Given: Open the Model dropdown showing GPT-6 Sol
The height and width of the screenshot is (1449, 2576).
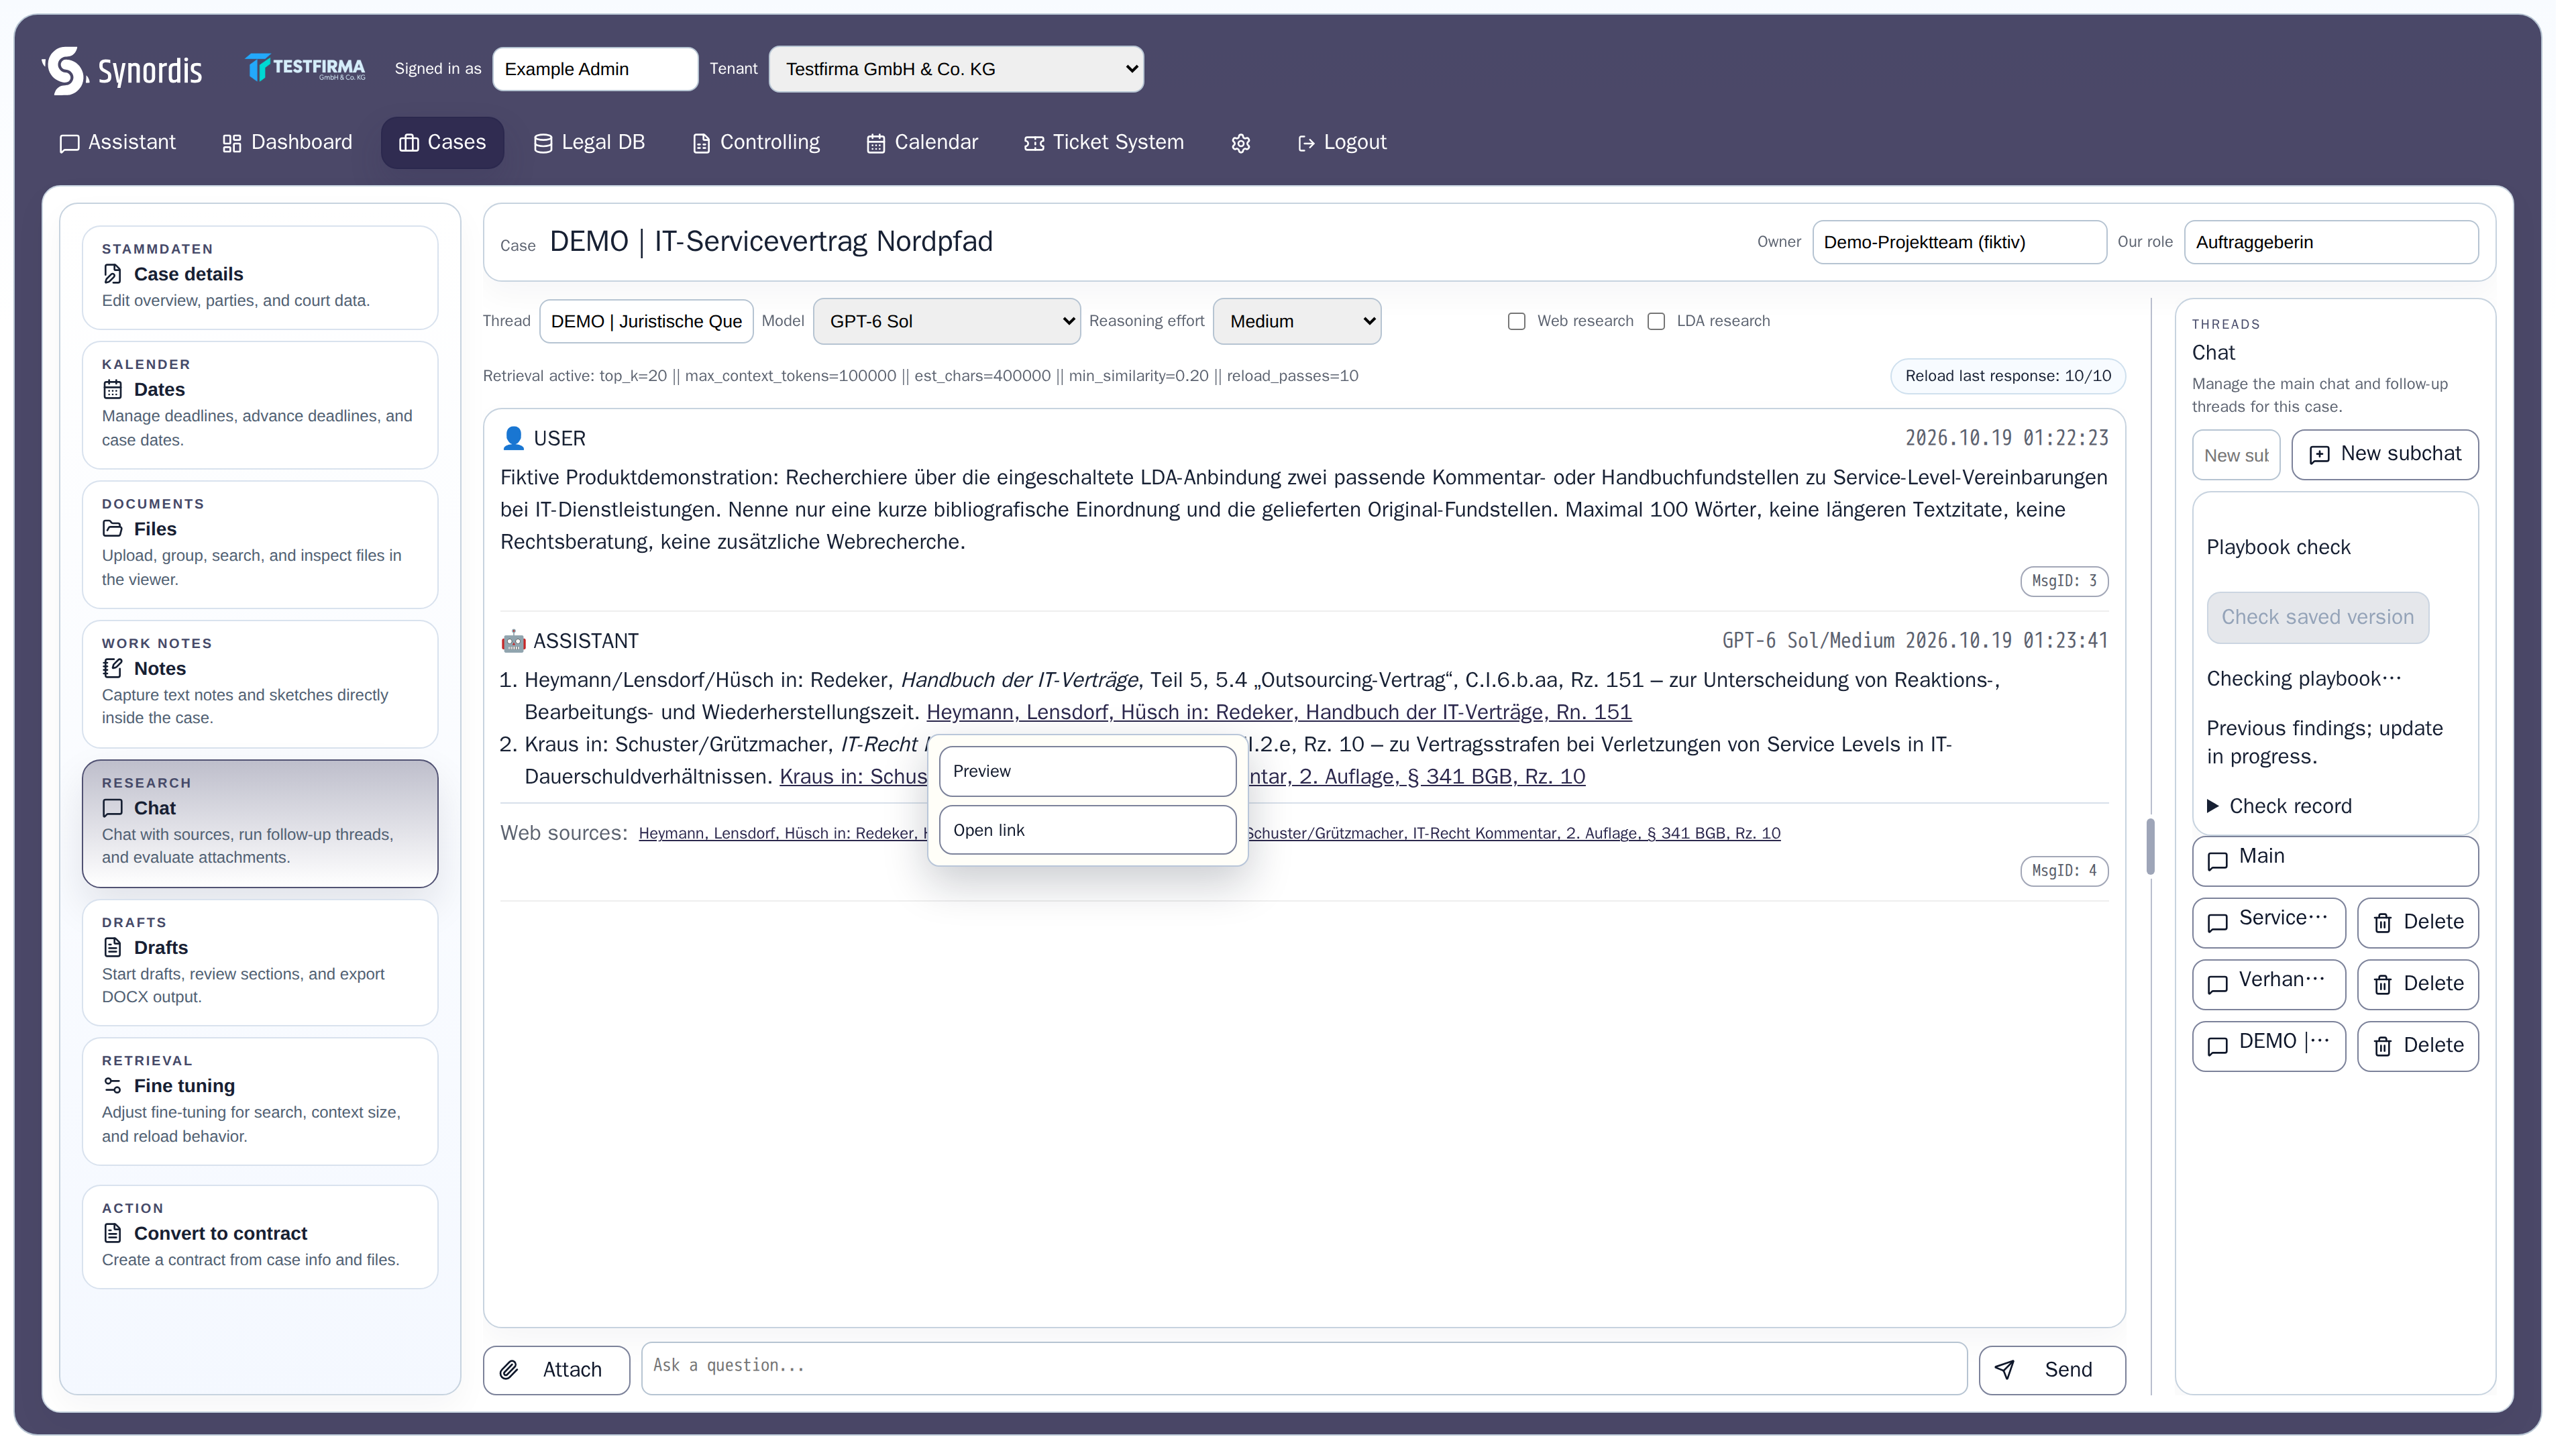Looking at the screenshot, I should tap(954, 324).
